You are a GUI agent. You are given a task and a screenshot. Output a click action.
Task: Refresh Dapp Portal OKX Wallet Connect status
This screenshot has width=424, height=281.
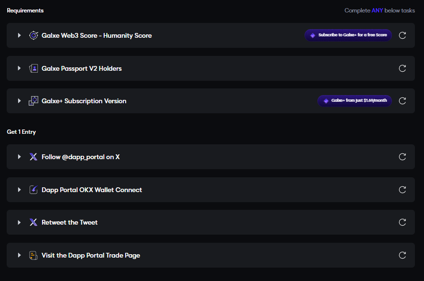[402, 190]
